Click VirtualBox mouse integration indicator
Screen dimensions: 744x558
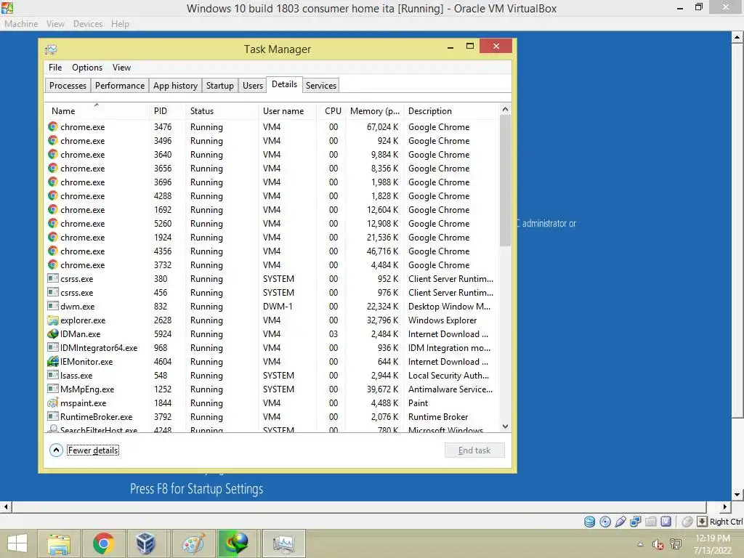687,522
